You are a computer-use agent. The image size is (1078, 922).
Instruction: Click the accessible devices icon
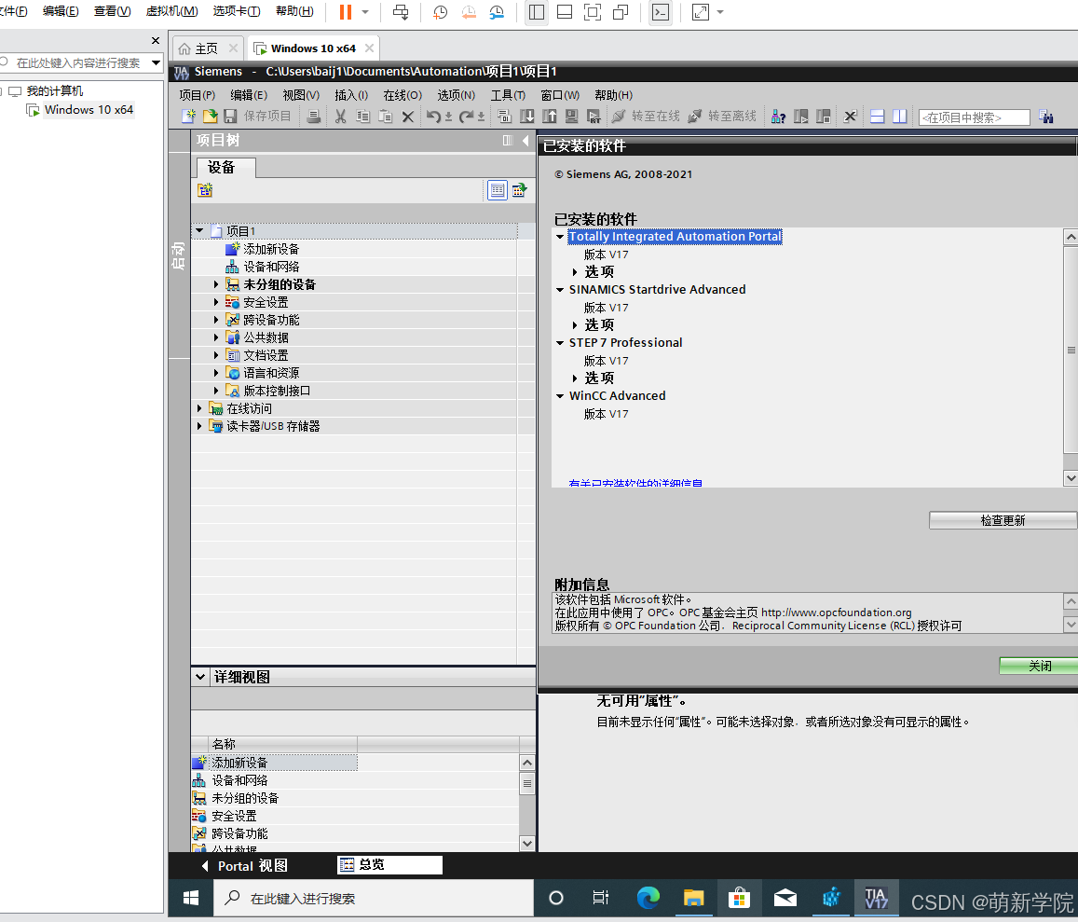(x=778, y=117)
